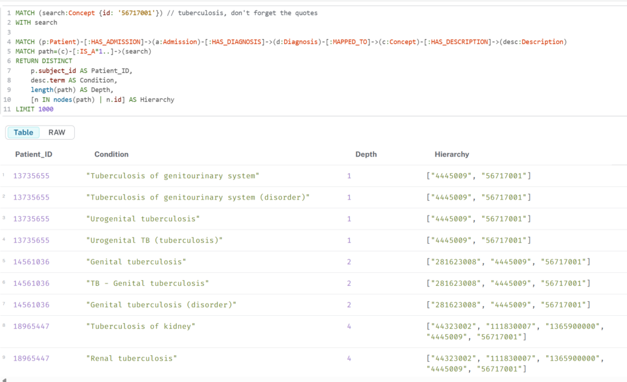Image resolution: width=627 pixels, height=382 pixels.
Task: Select the Hierarchy array in row 5
Action: [508, 262]
